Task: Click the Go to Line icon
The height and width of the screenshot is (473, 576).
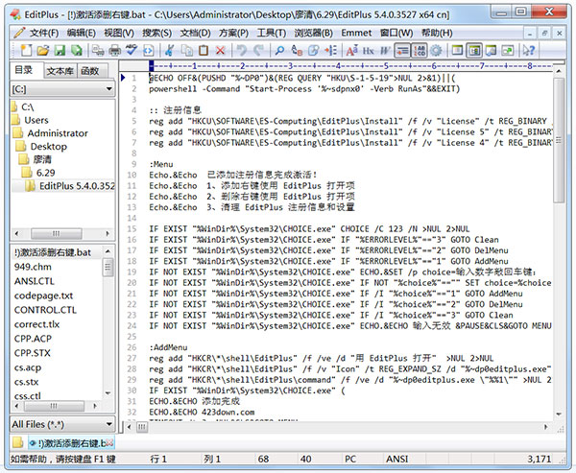Action: tap(330, 50)
